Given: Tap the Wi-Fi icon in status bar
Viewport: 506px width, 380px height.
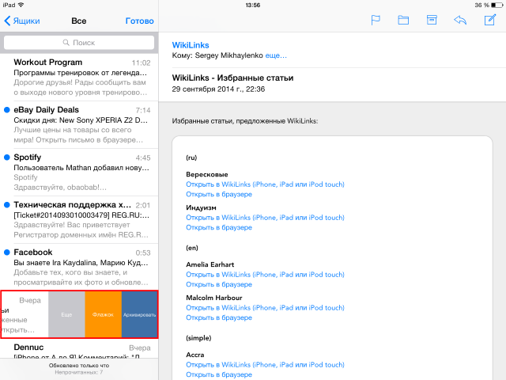Looking at the screenshot, I should pyautogui.click(x=21, y=5).
